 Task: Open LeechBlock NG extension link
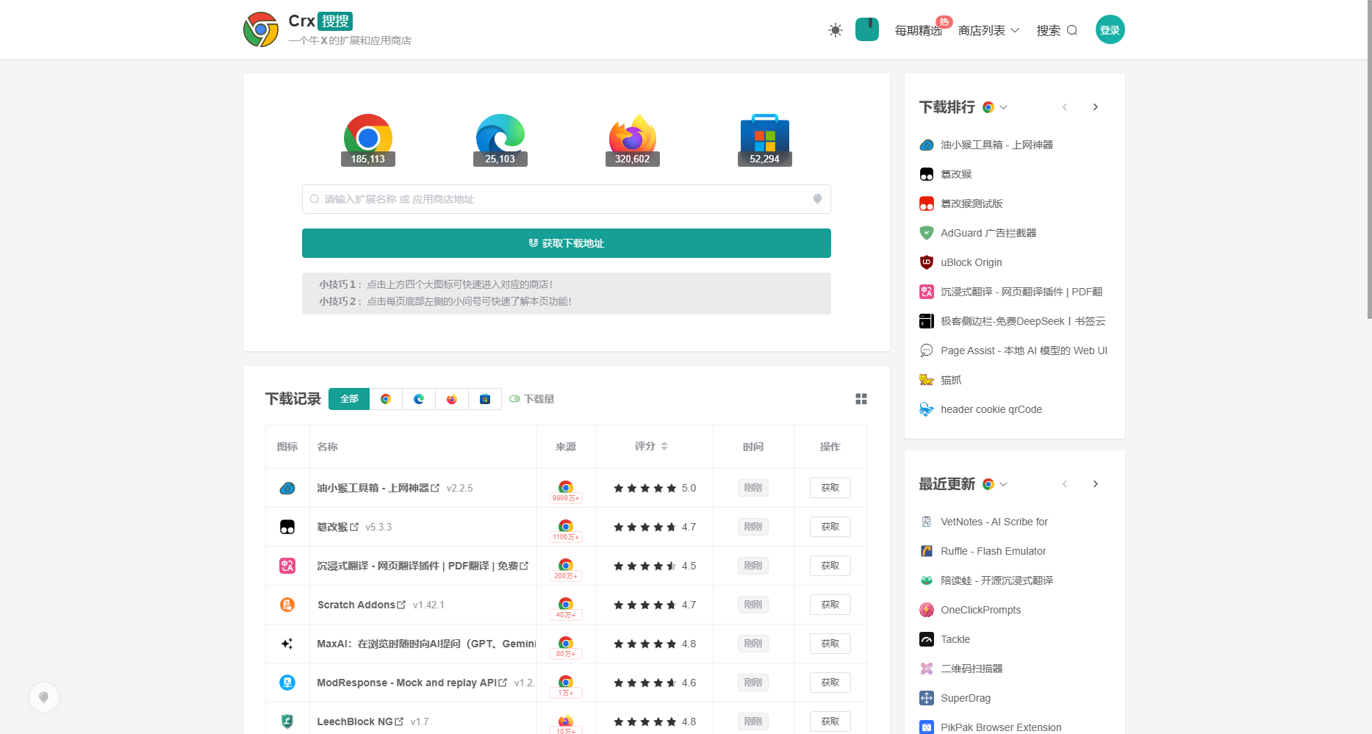point(360,722)
